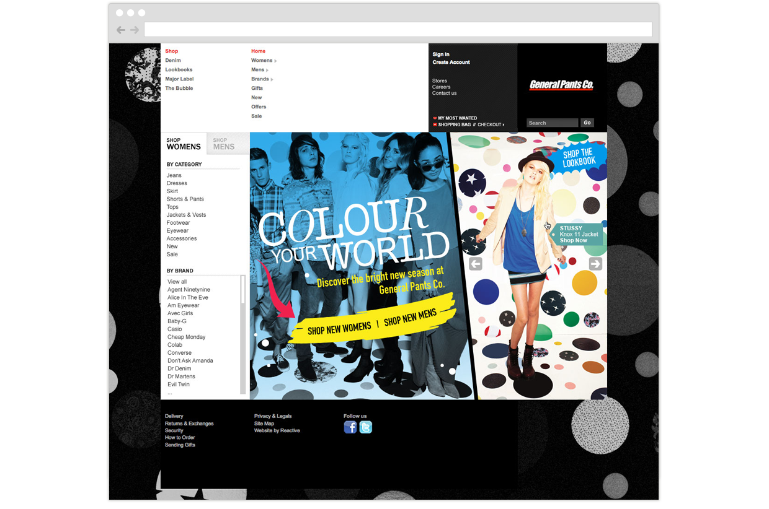Image resolution: width=769 pixels, height=509 pixels.
Task: Click Shop Now on the Stussy tag
Action: pyautogui.click(x=574, y=240)
